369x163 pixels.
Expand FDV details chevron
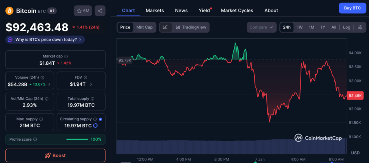pos(91,85)
